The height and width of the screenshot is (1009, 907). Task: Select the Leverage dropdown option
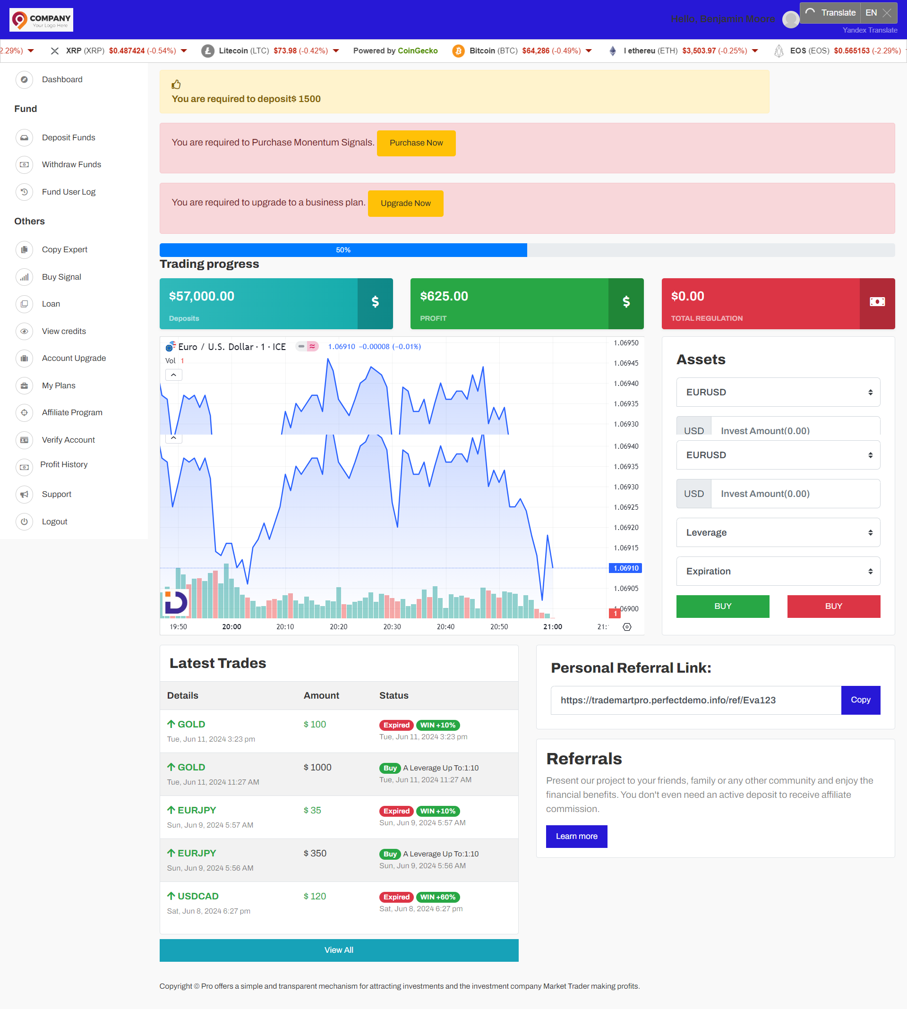[x=778, y=533]
